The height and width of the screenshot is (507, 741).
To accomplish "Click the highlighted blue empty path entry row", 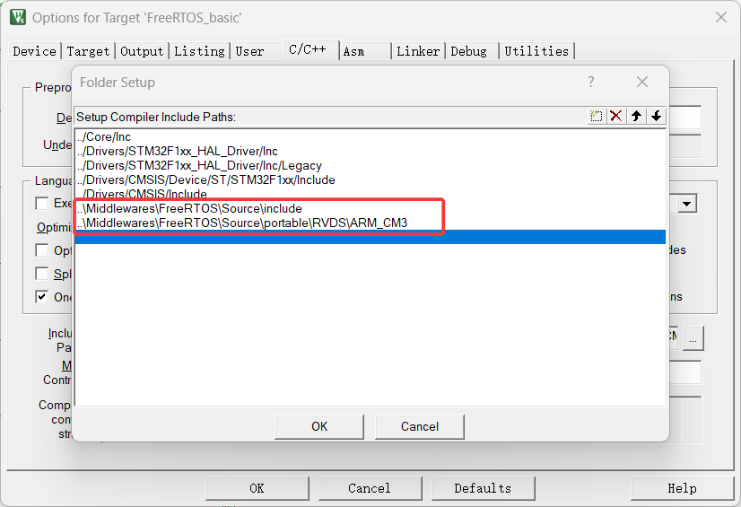I will click(x=370, y=237).
